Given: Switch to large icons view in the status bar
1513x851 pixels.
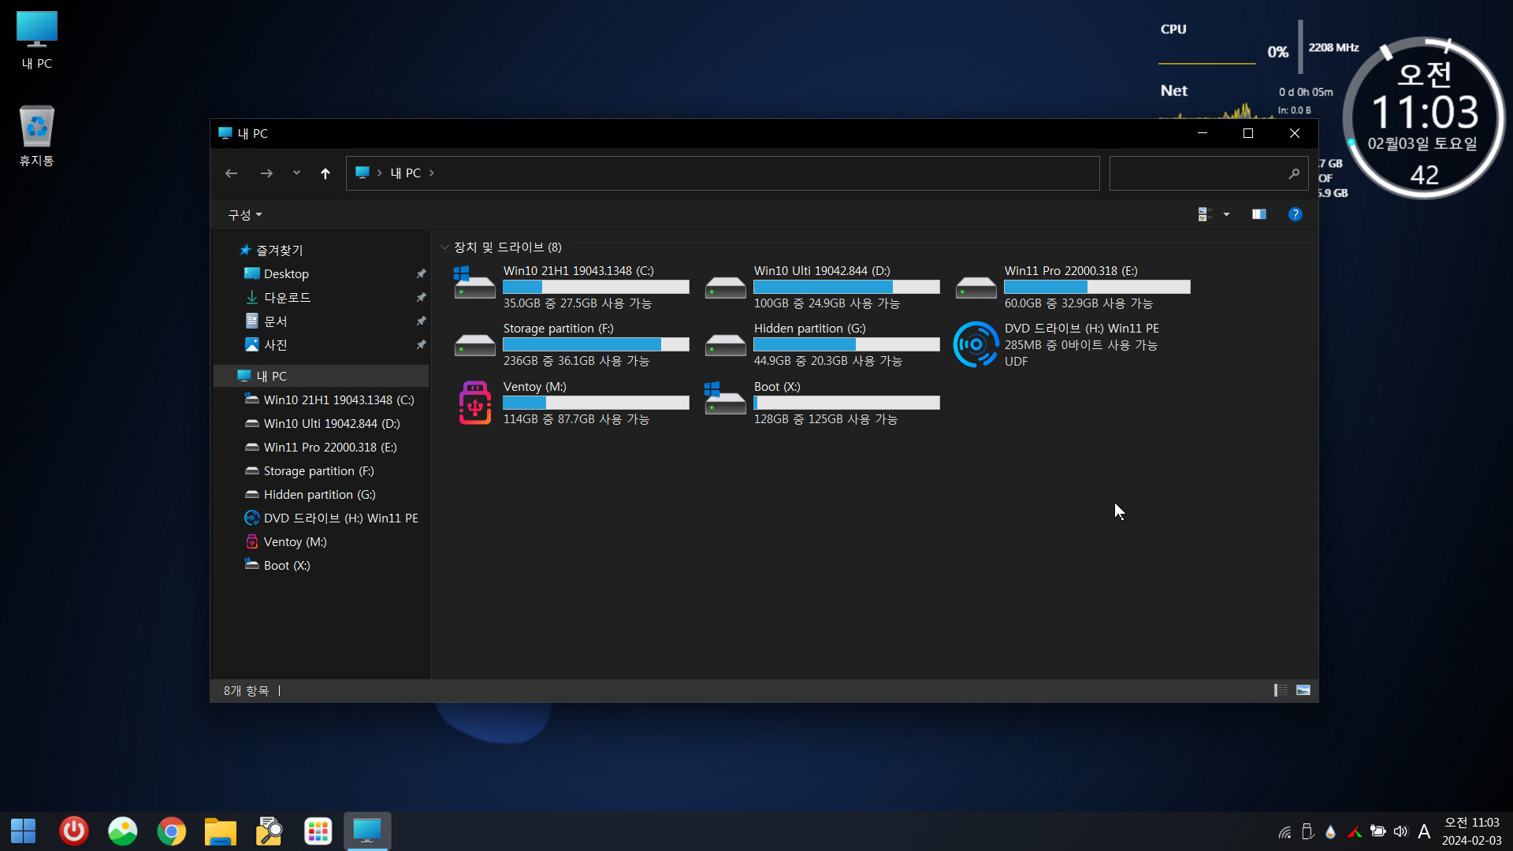Looking at the screenshot, I should (x=1303, y=690).
